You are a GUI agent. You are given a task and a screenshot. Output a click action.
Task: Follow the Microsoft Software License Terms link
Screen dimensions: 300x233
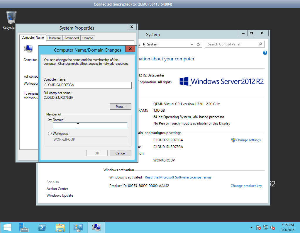(178, 177)
